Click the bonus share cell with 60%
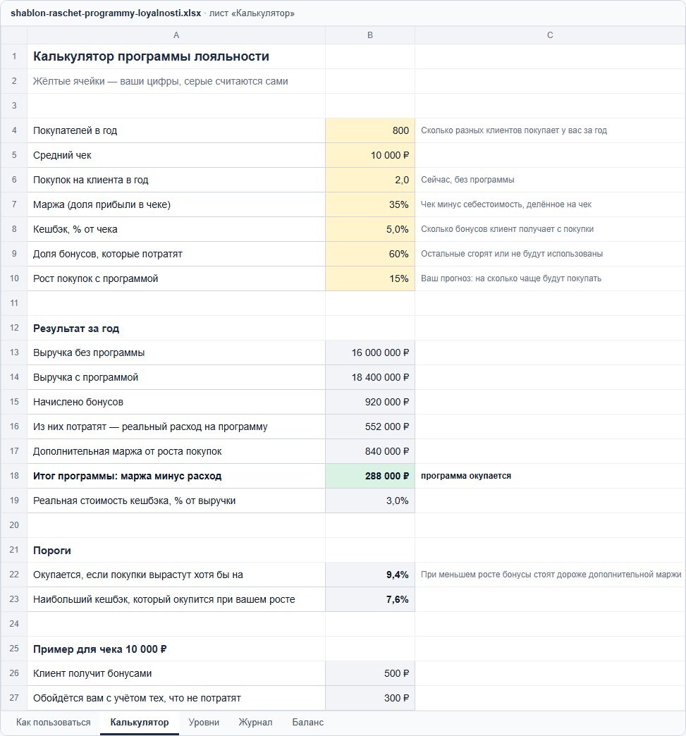The height and width of the screenshot is (736, 686). [370, 254]
